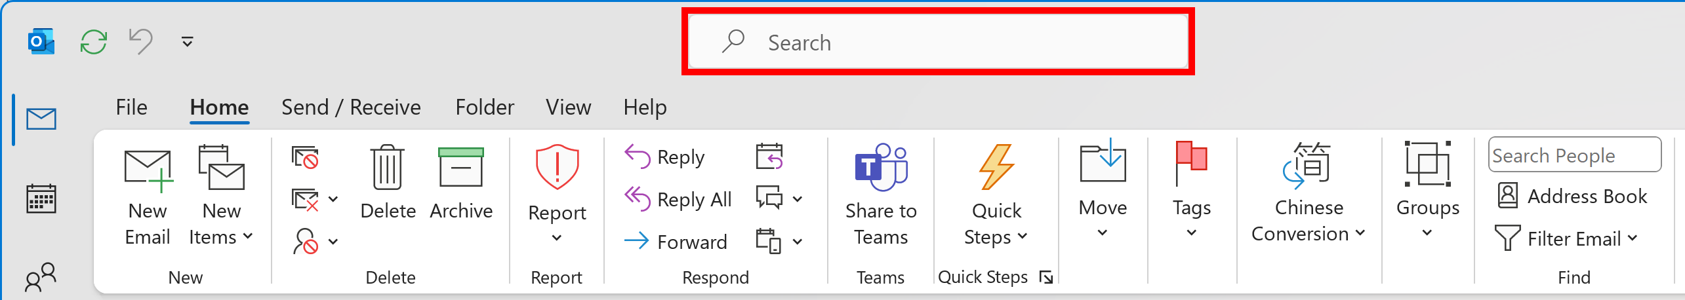Screen dimensions: 1685x300
Task: Create a New Email message
Action: 148,196
